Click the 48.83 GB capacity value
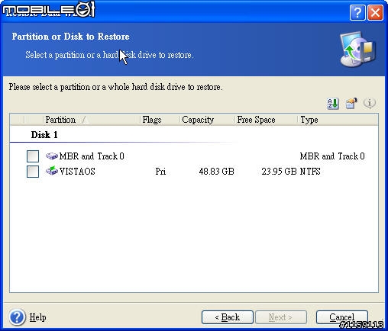Image resolution: width=388 pixels, height=331 pixels. coord(216,172)
